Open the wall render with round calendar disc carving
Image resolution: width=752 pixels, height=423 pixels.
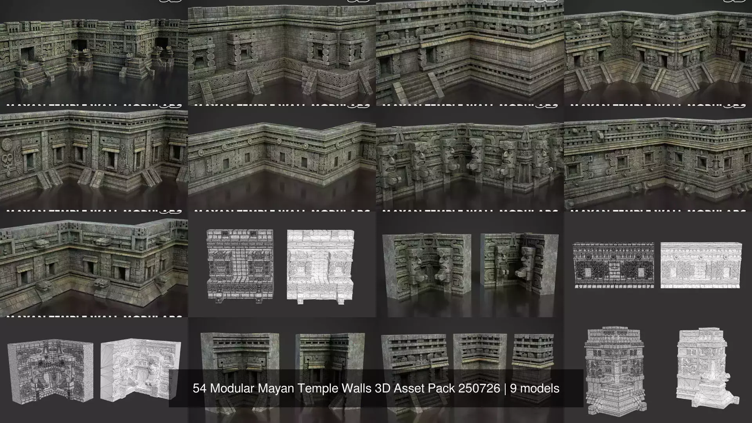pyautogui.click(x=94, y=159)
